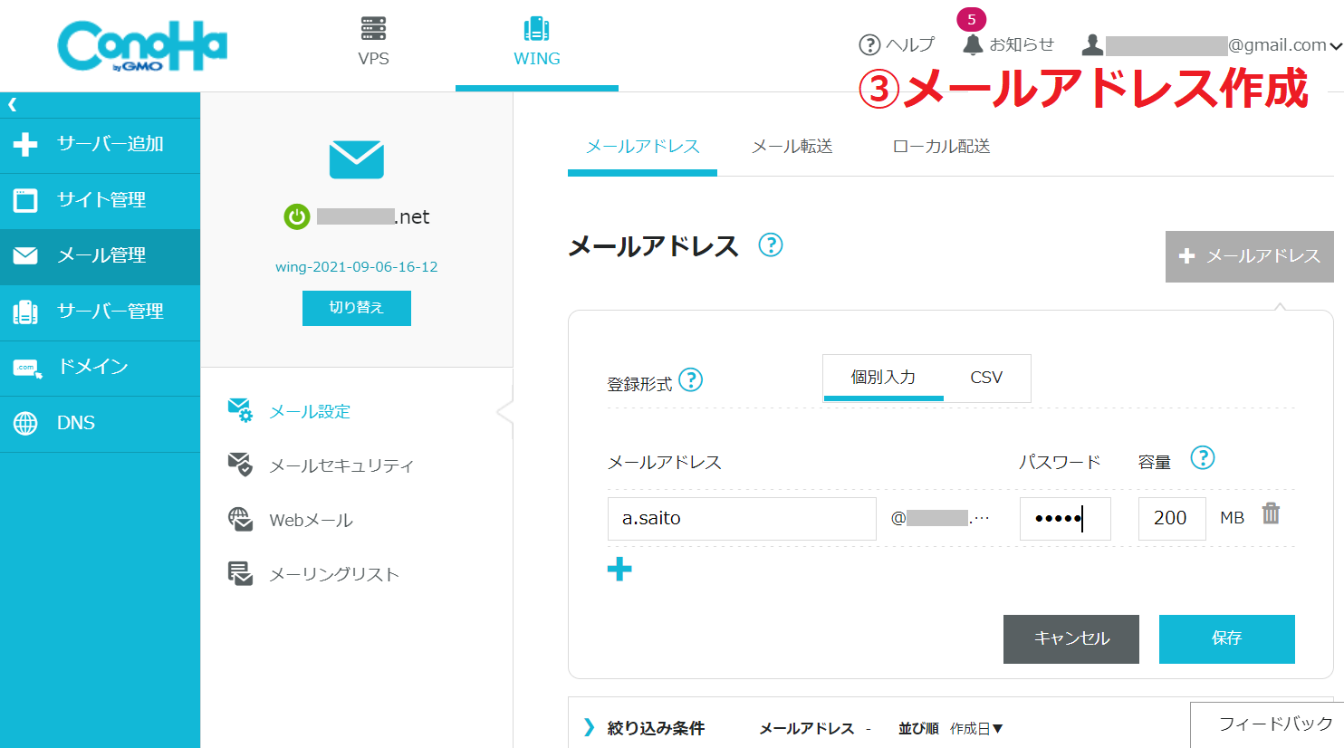Click the password input field

click(x=1065, y=519)
